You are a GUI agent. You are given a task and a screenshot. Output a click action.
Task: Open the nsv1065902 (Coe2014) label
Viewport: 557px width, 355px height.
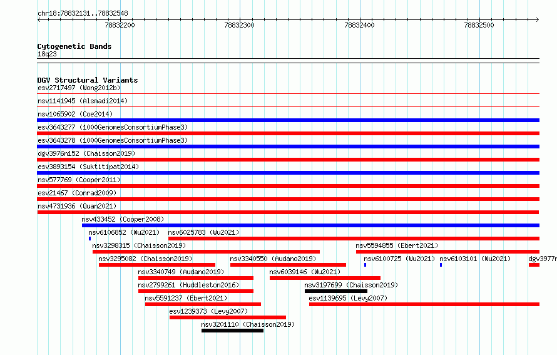pos(75,114)
